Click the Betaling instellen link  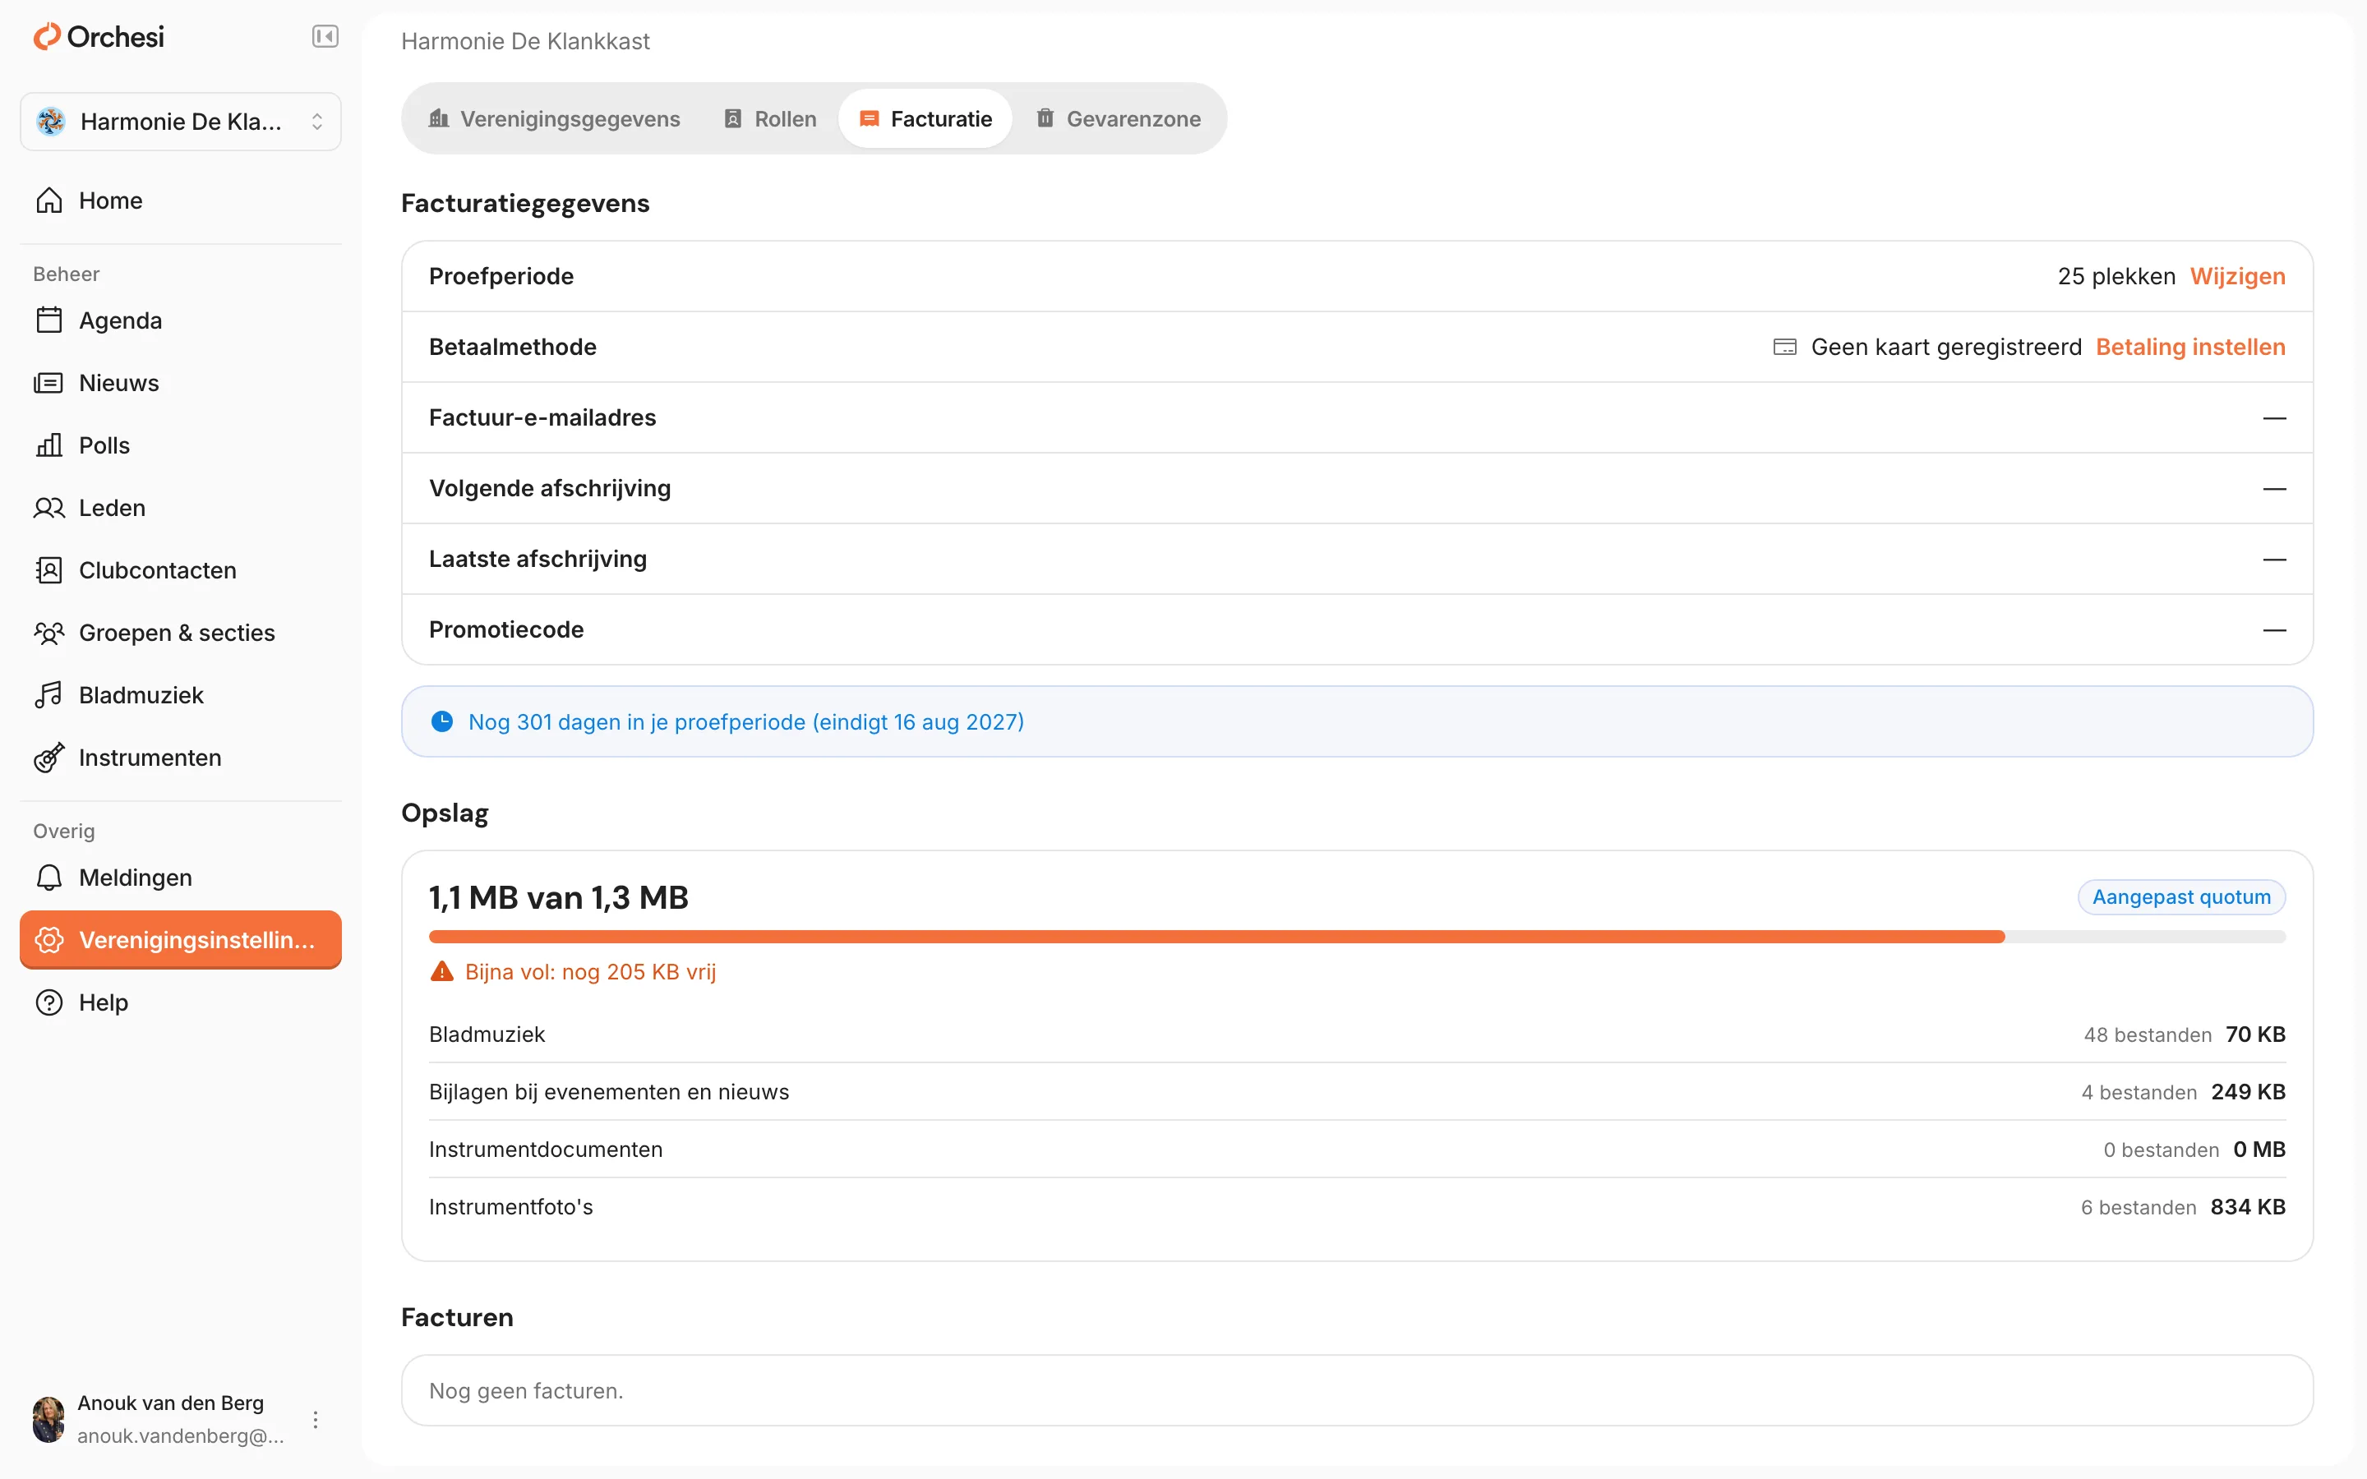(2191, 348)
